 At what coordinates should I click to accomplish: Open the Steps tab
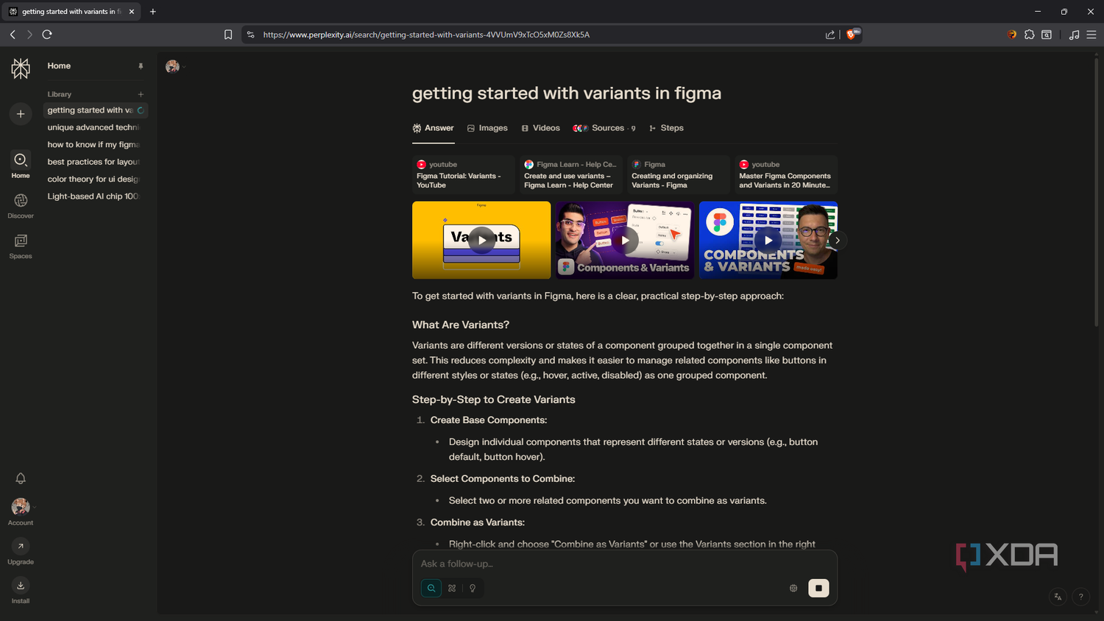[666, 128]
